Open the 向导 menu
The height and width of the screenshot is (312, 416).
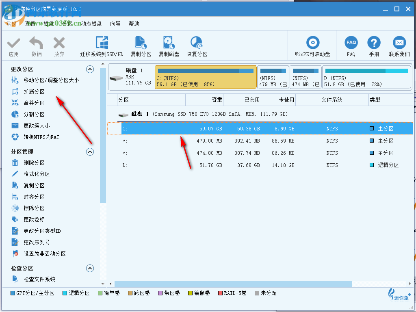pyautogui.click(x=114, y=24)
